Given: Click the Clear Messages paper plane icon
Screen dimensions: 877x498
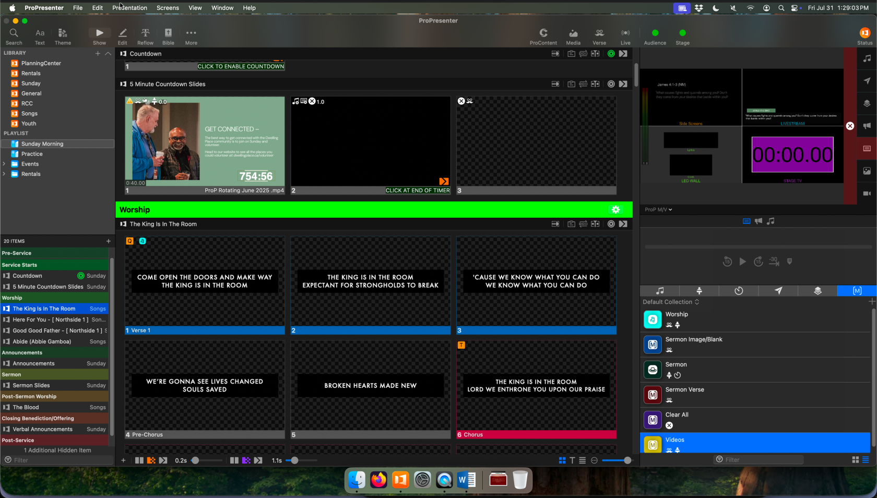Looking at the screenshot, I should point(867,81).
